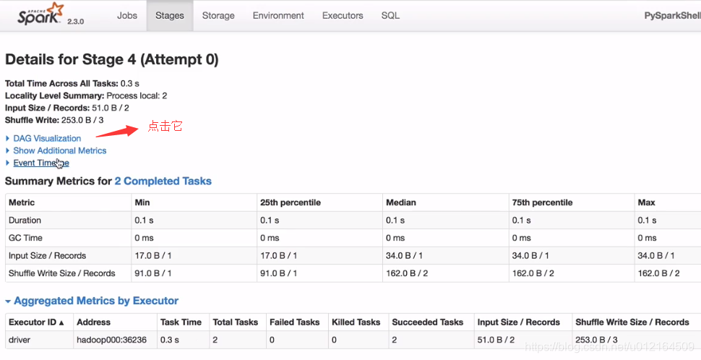Expand the Event Timeline section
The image size is (701, 360).
tap(41, 163)
